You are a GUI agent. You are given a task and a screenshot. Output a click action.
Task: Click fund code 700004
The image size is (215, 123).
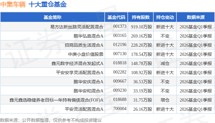pos(120,108)
